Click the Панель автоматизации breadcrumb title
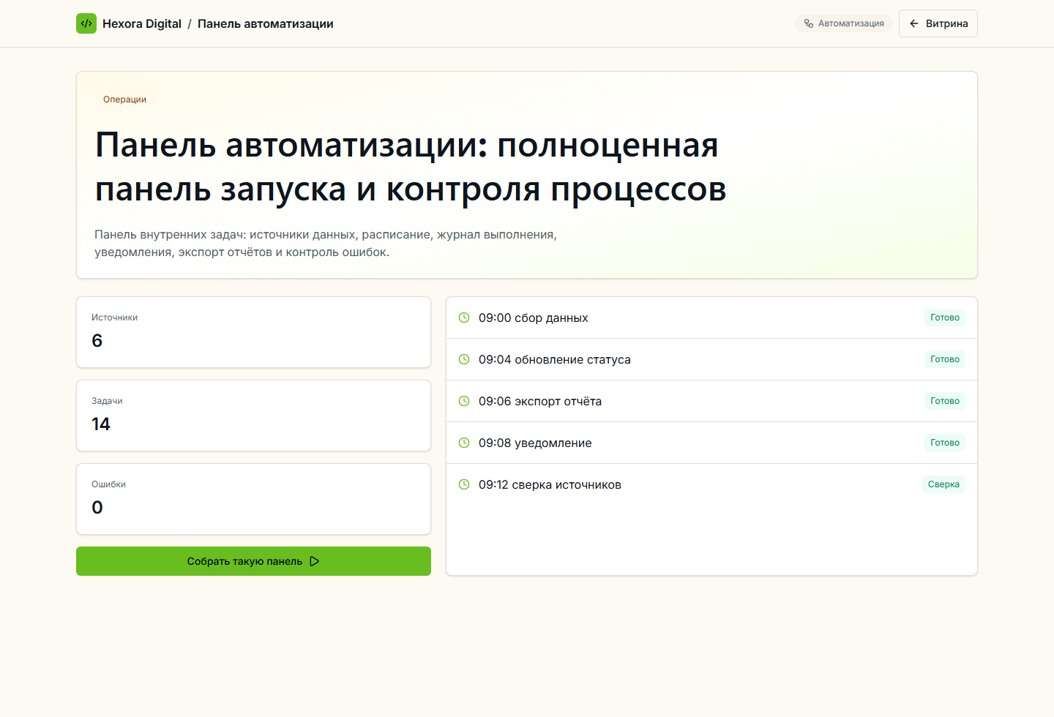 [266, 23]
